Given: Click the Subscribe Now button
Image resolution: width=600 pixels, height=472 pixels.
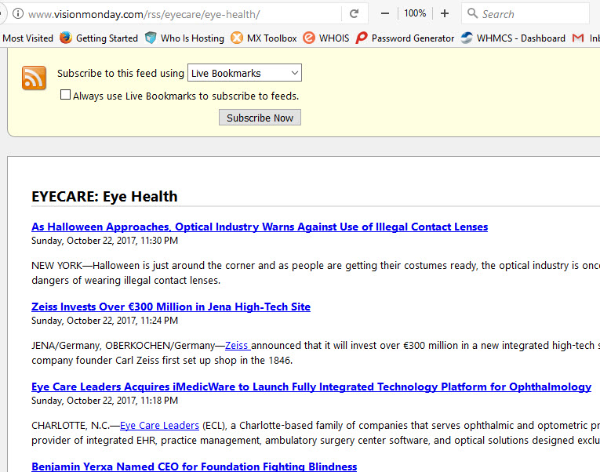Looking at the screenshot, I should pos(260,118).
